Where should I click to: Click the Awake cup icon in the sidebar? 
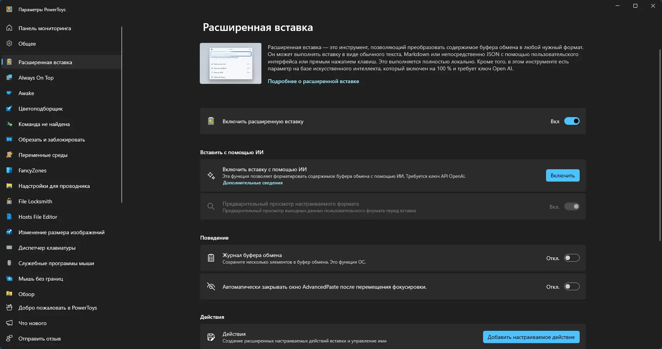click(9, 93)
